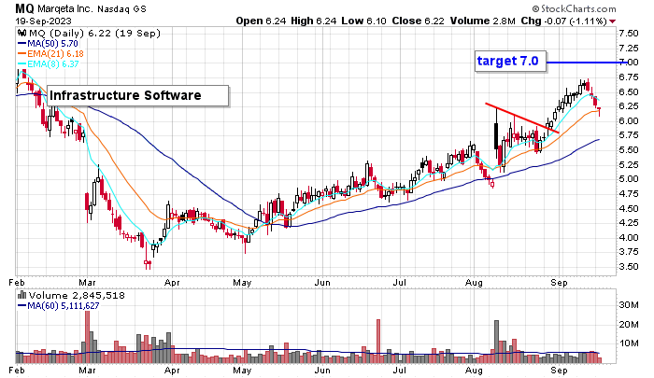The height and width of the screenshot is (378, 654).
Task: Click the MA(60) 5,111,627 legend text
Action: tap(64, 306)
